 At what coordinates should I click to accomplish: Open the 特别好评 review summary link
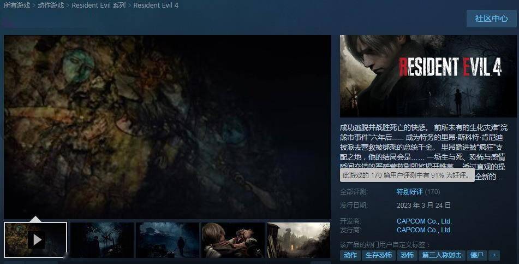pyautogui.click(x=409, y=192)
